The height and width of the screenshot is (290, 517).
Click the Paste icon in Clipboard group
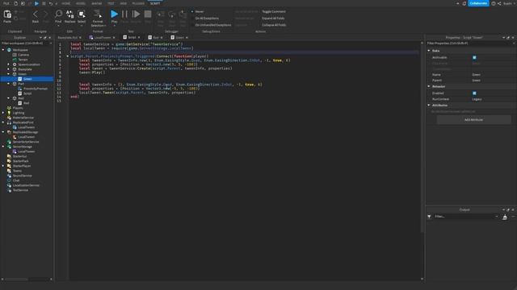tap(7, 14)
